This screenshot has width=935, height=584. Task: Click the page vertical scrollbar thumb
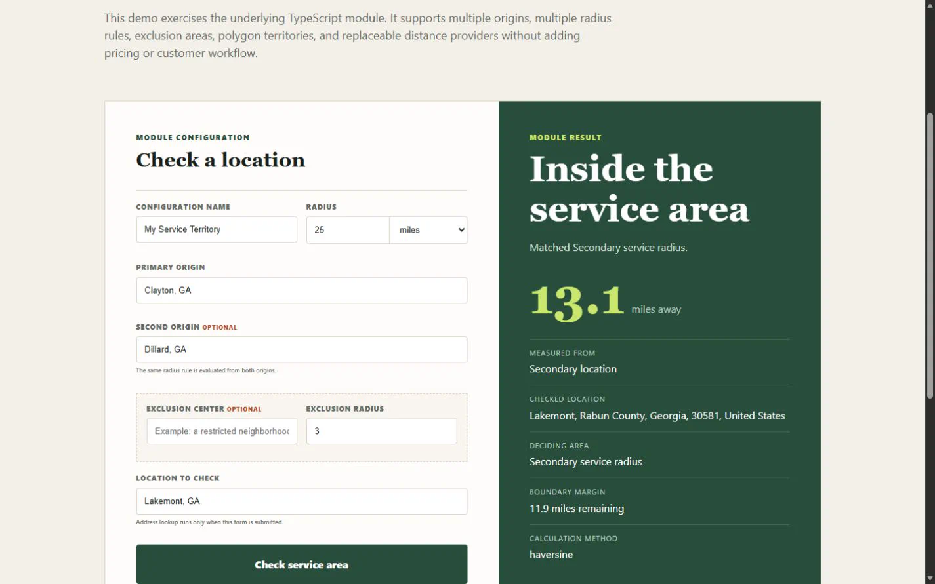(x=930, y=256)
